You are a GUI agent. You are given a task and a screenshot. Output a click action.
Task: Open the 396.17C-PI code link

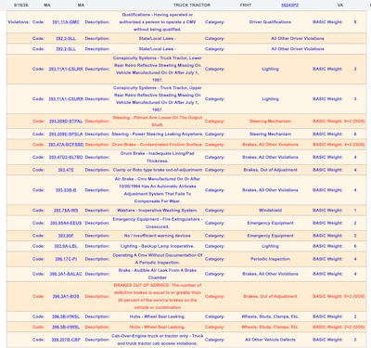point(66,259)
